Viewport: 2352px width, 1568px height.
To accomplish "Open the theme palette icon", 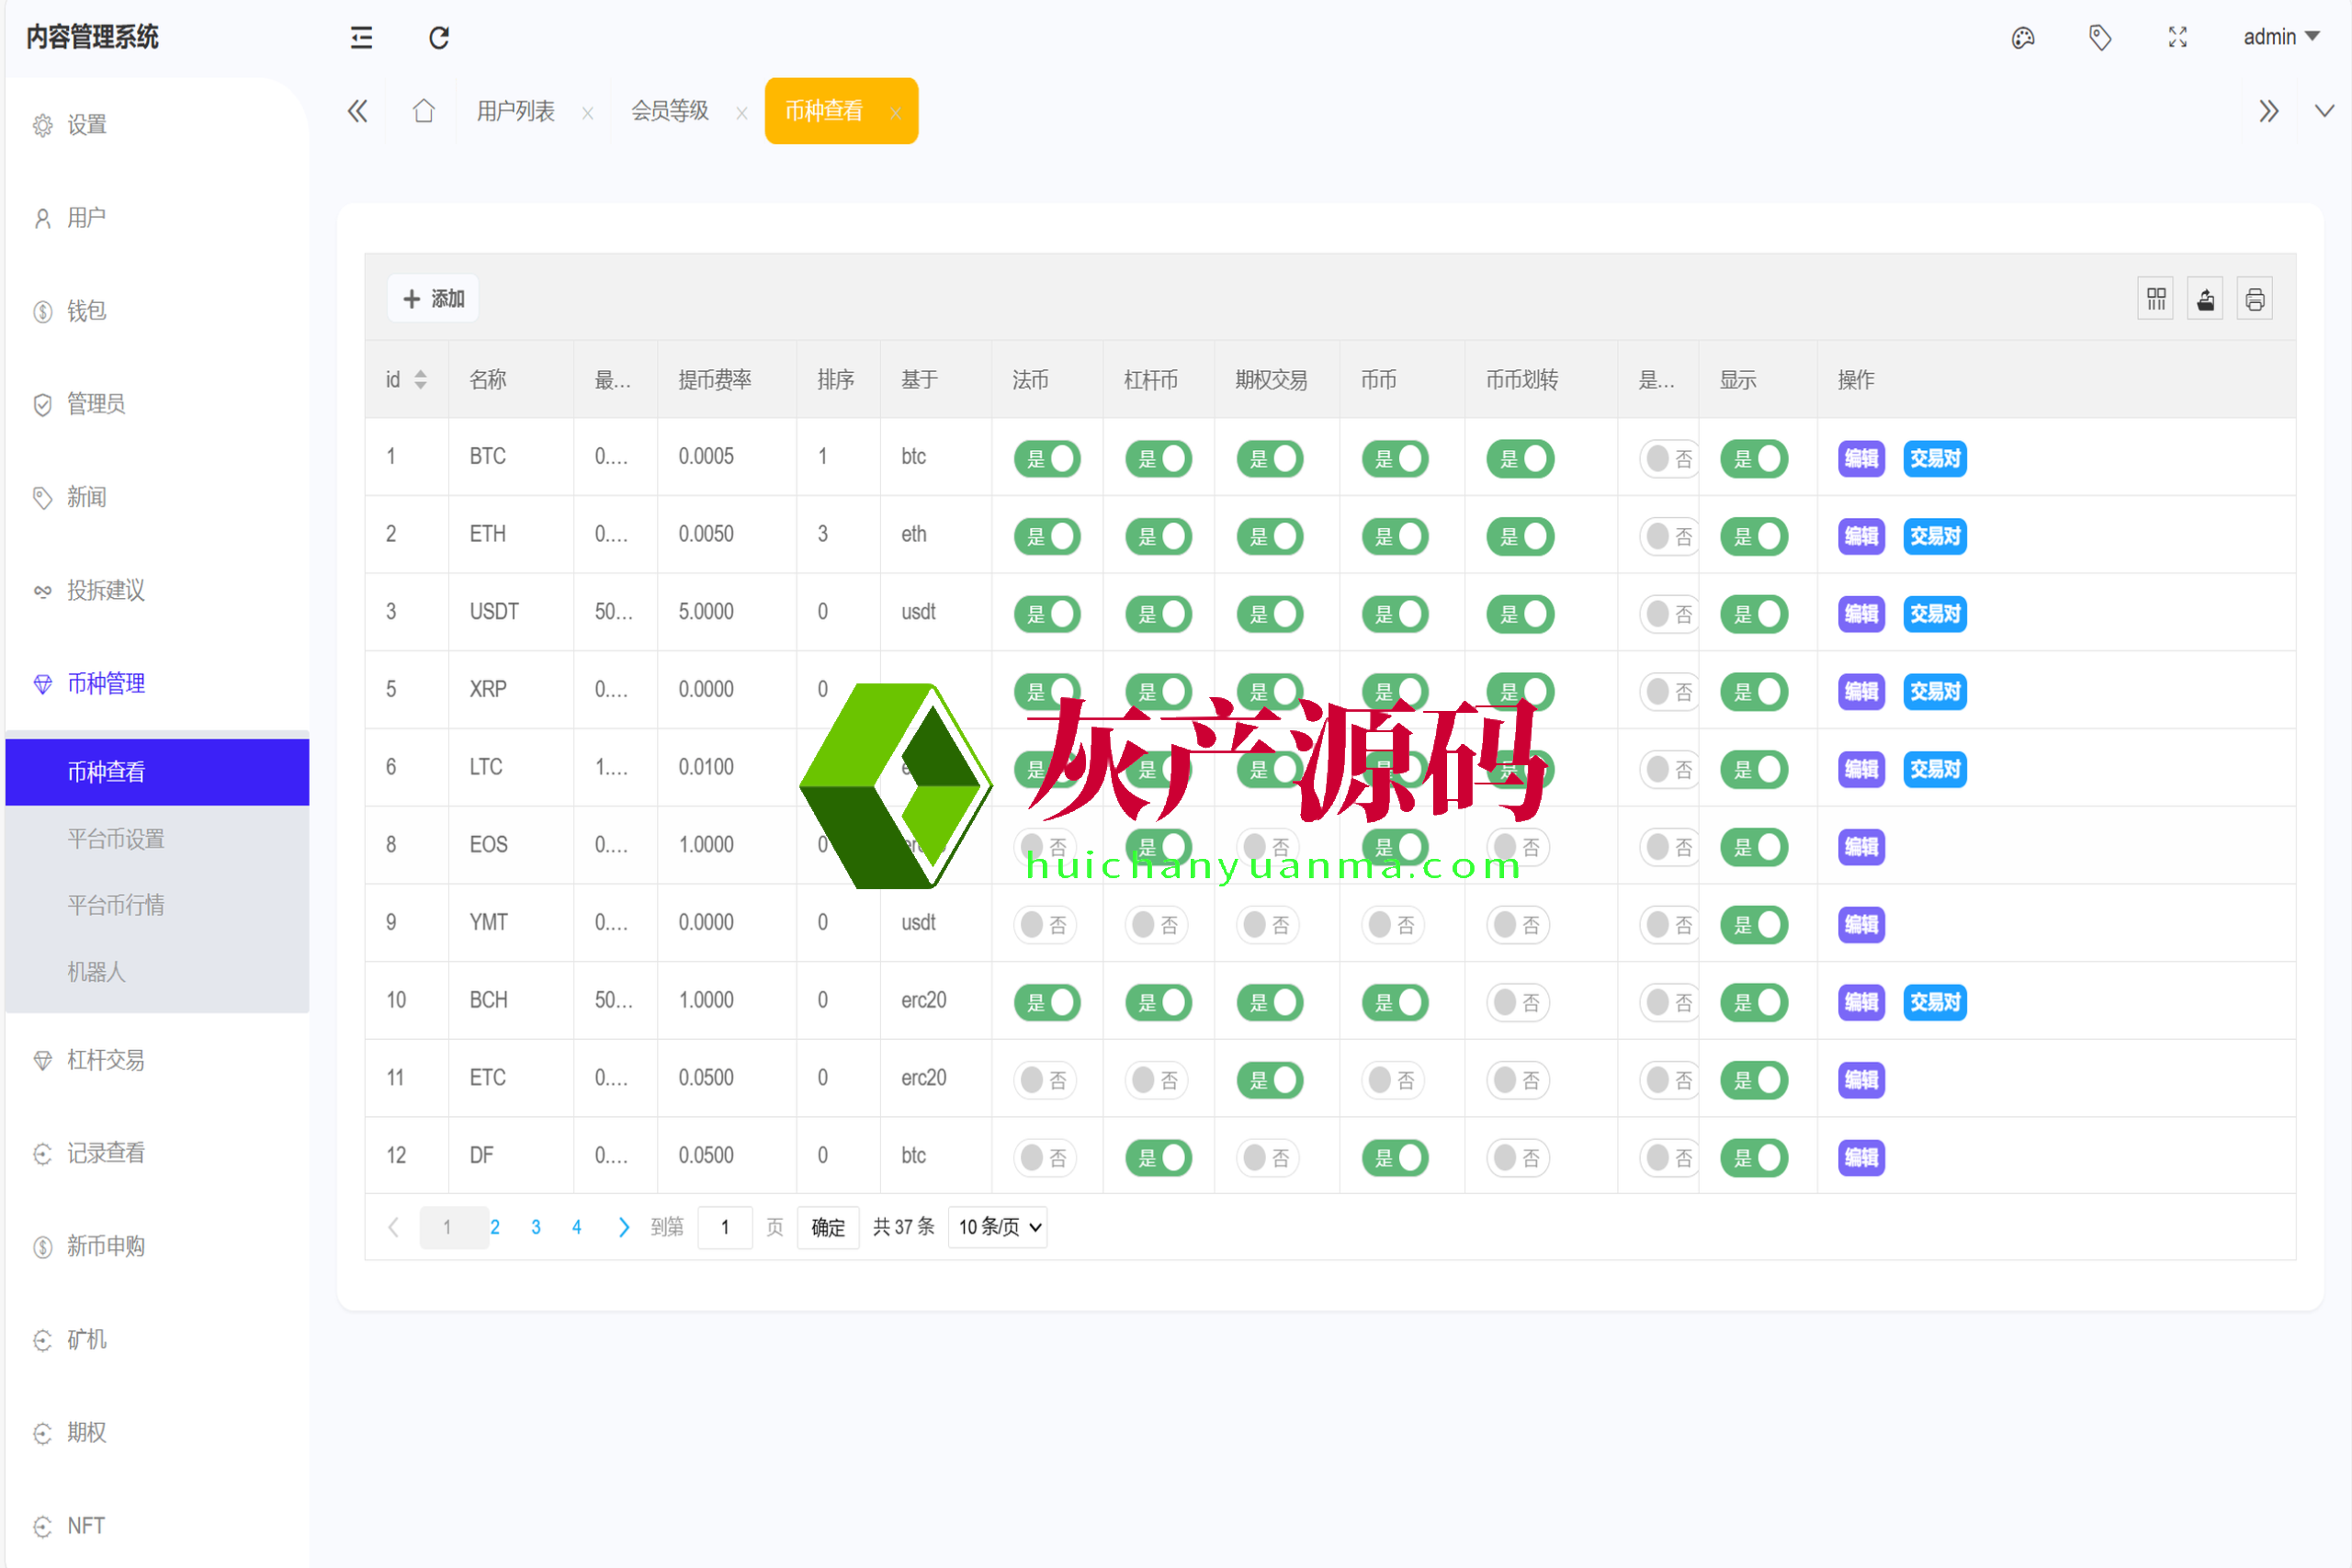I will (x=2023, y=38).
